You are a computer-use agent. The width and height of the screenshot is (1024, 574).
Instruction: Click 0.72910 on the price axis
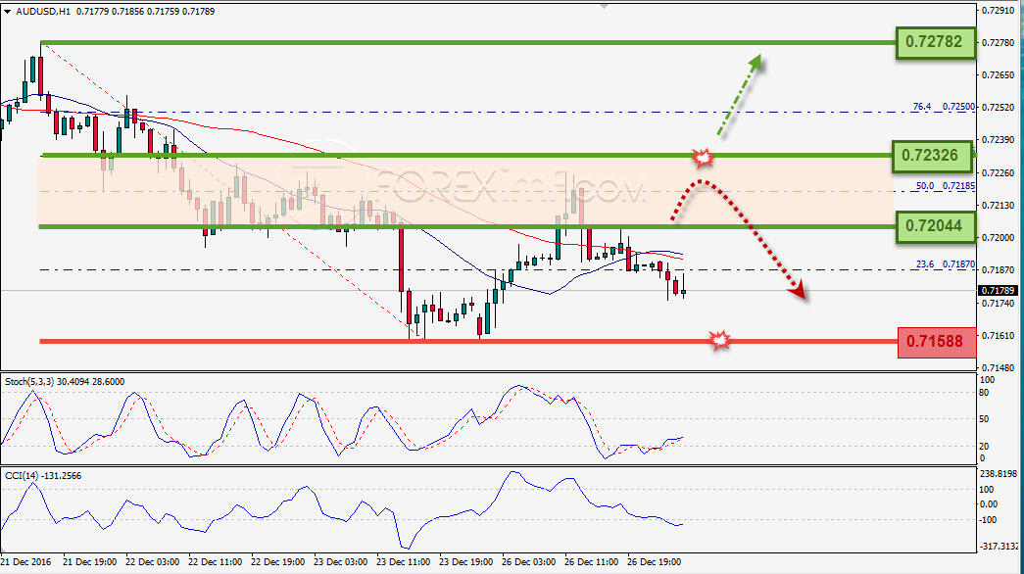[x=998, y=11]
